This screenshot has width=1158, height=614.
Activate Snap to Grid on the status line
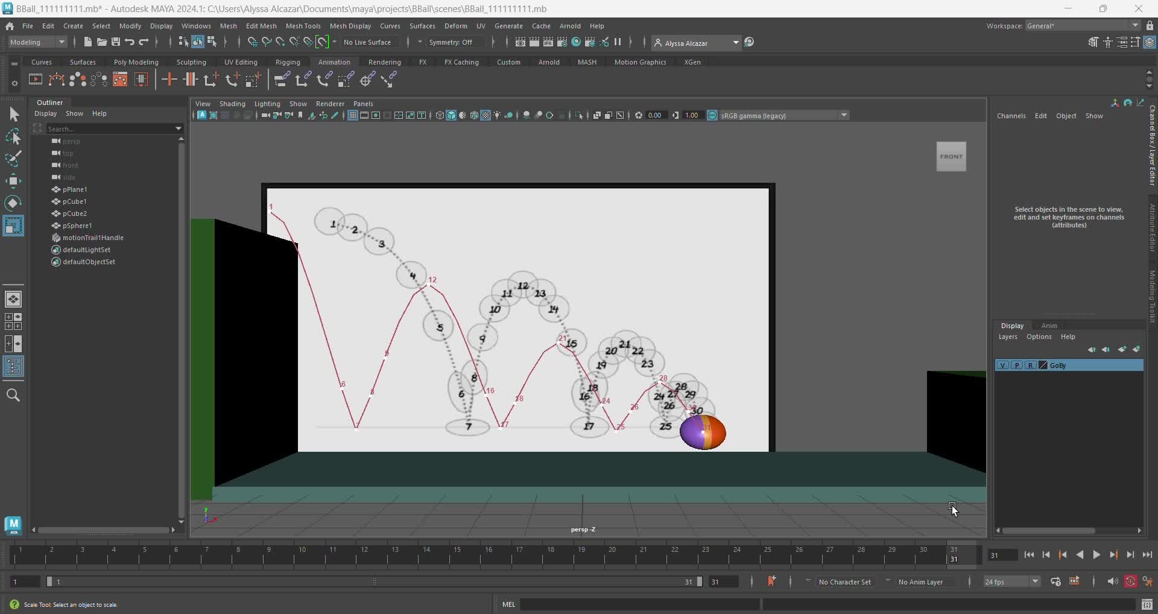pos(252,42)
